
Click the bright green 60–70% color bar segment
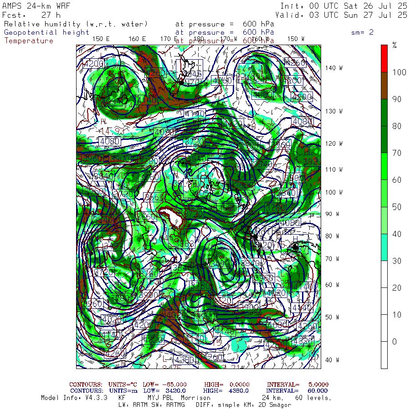(x=384, y=166)
